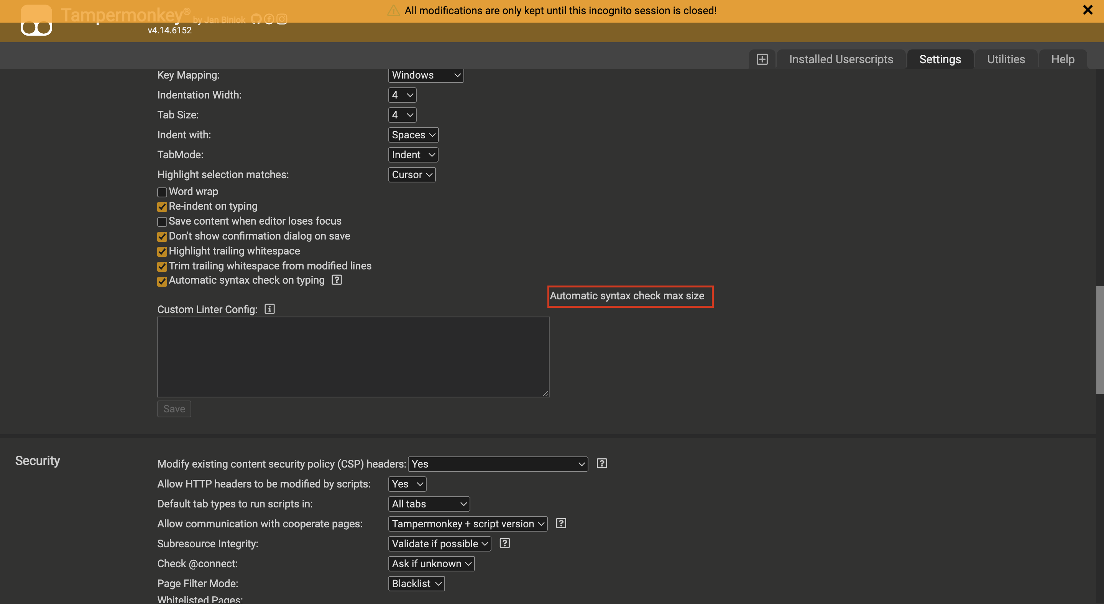Viewport: 1104px width, 604px height.
Task: Open the Help tab
Action: (1063, 59)
